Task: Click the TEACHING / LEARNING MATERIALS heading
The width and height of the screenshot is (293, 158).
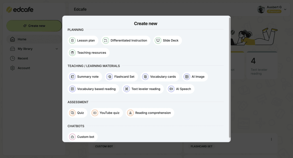Action: coord(94,66)
